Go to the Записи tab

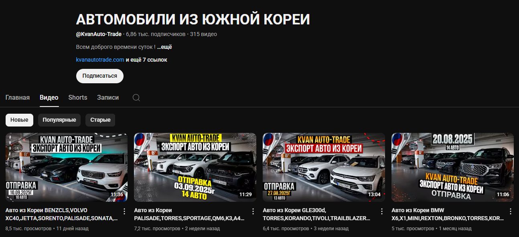(x=108, y=98)
